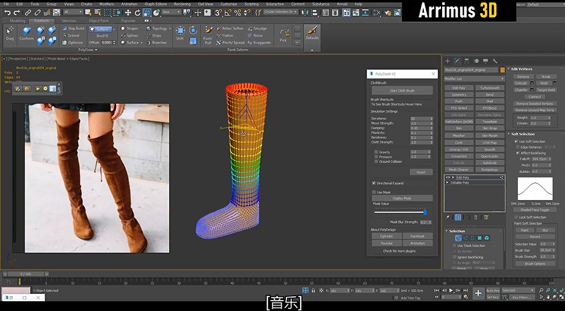Image resolution: width=565 pixels, height=311 pixels.
Task: Uncheck Use Soft Selection checkbox
Action: click(x=516, y=141)
